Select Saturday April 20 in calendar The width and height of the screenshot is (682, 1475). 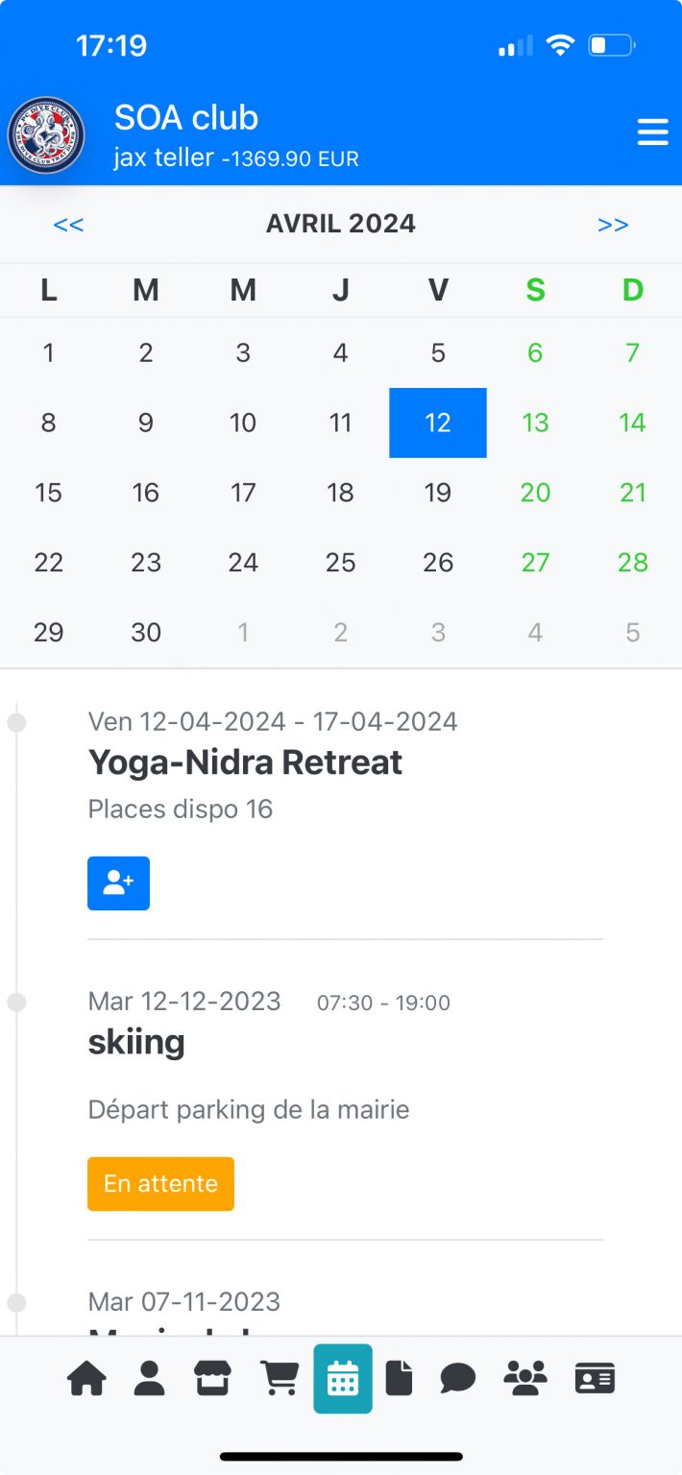(535, 493)
